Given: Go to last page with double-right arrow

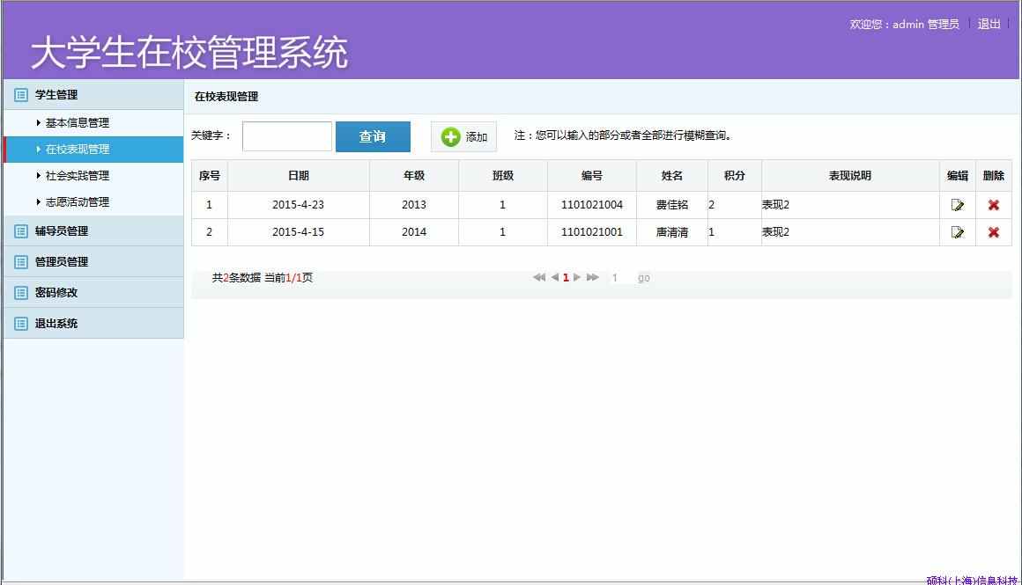Looking at the screenshot, I should [592, 277].
